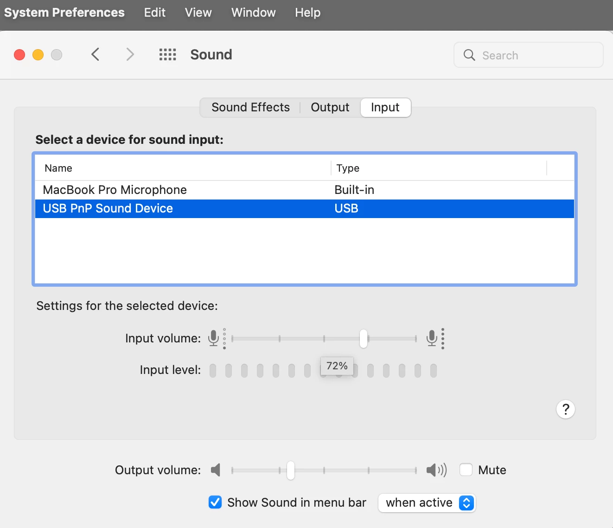Click the Input volume slider handle

click(364, 339)
